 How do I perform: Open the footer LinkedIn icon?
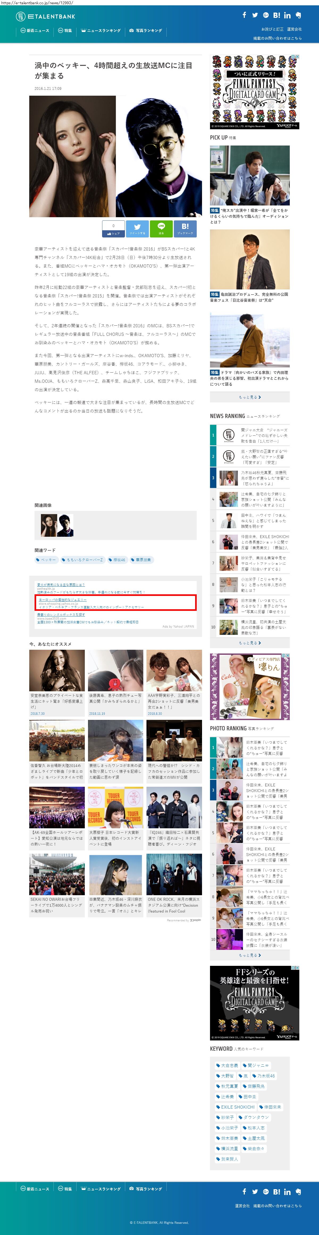coord(287,1191)
